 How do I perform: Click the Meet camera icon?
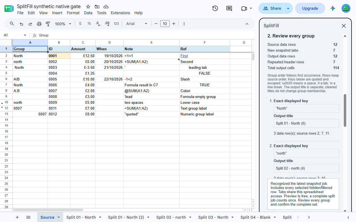tap(244, 8)
